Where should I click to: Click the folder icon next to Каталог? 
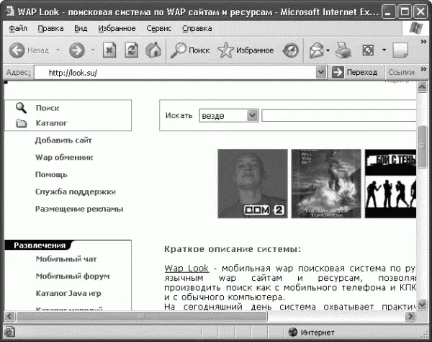21,123
